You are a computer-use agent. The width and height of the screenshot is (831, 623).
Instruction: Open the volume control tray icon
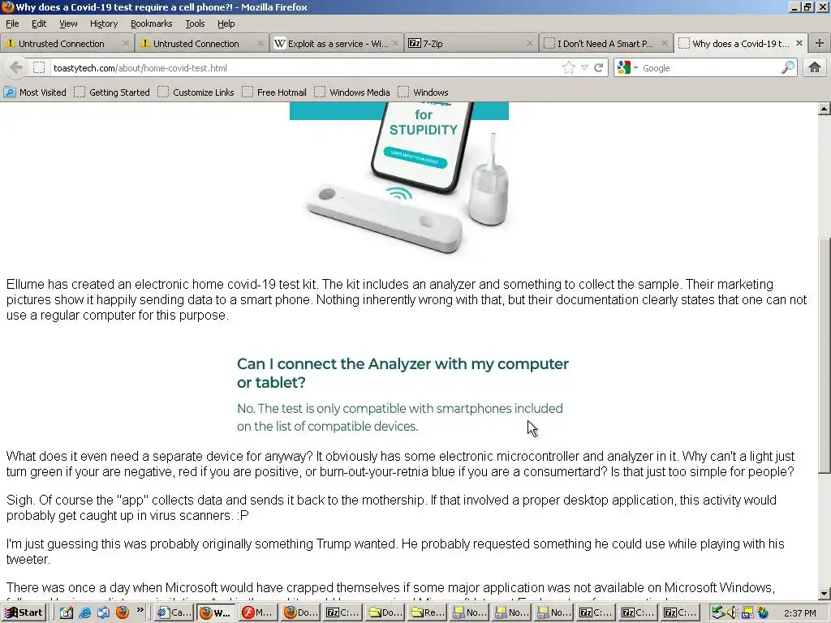point(732,612)
